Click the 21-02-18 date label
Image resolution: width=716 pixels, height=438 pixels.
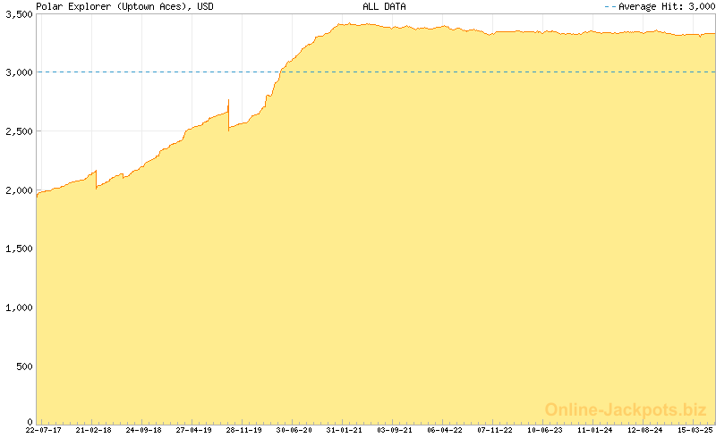click(93, 430)
